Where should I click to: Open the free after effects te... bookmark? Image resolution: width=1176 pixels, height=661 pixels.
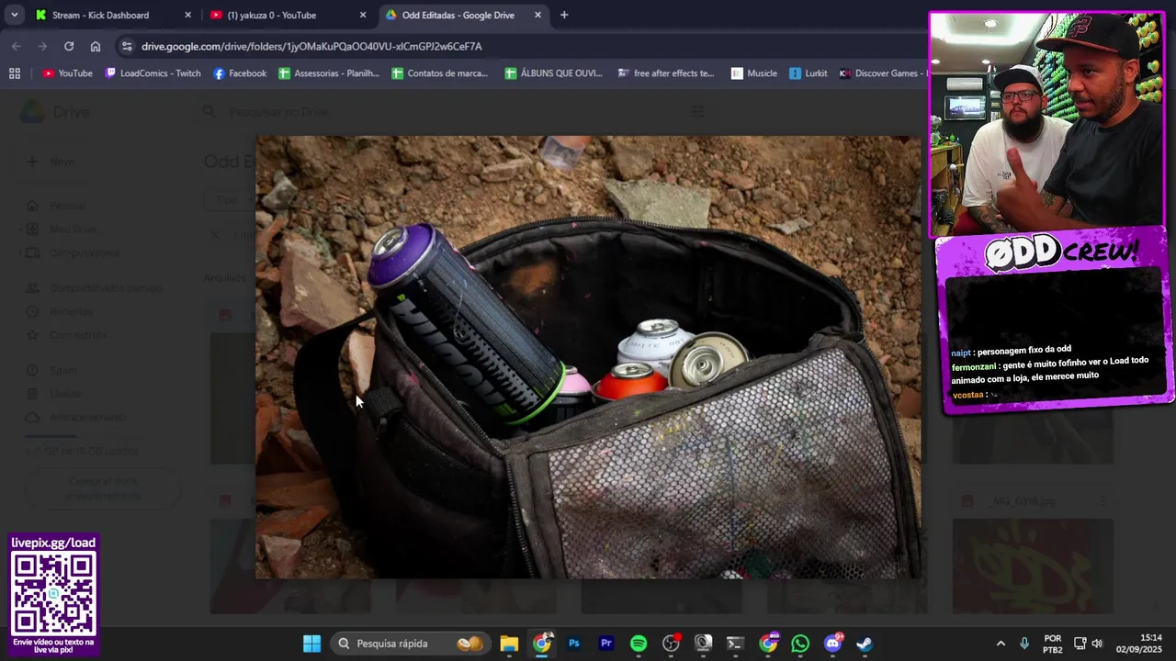(666, 73)
